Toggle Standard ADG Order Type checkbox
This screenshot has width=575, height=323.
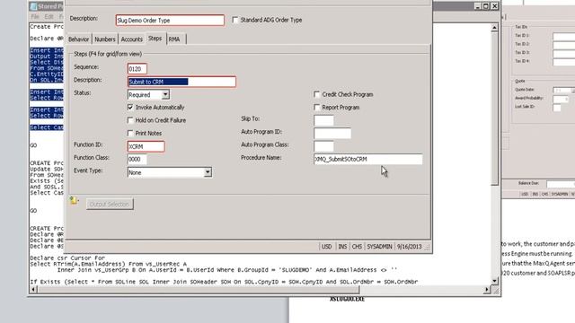[x=235, y=20]
